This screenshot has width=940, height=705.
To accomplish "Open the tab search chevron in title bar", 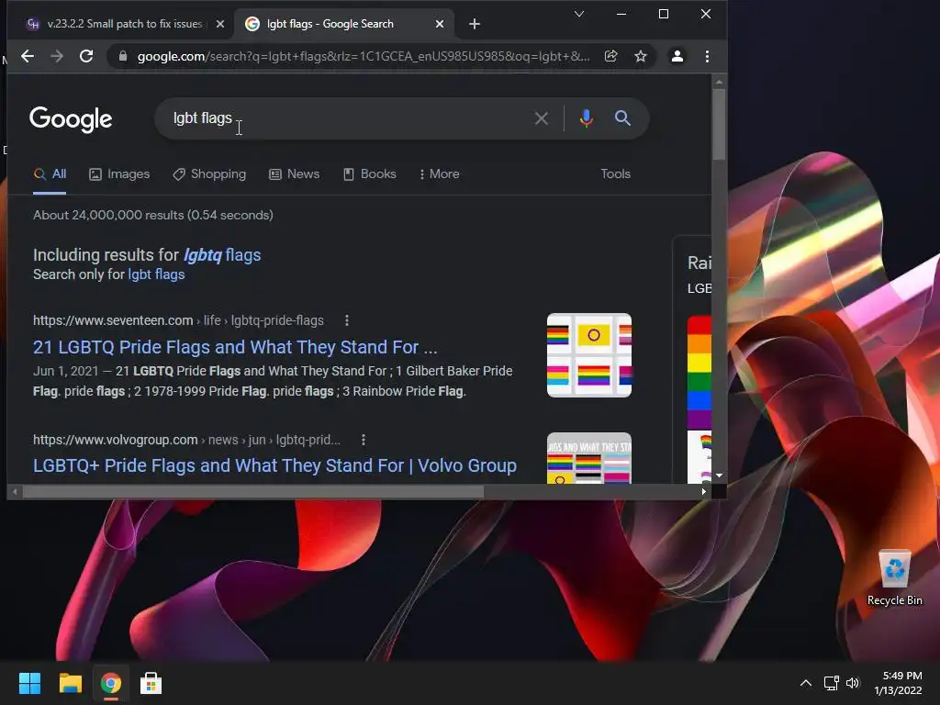I will [579, 14].
